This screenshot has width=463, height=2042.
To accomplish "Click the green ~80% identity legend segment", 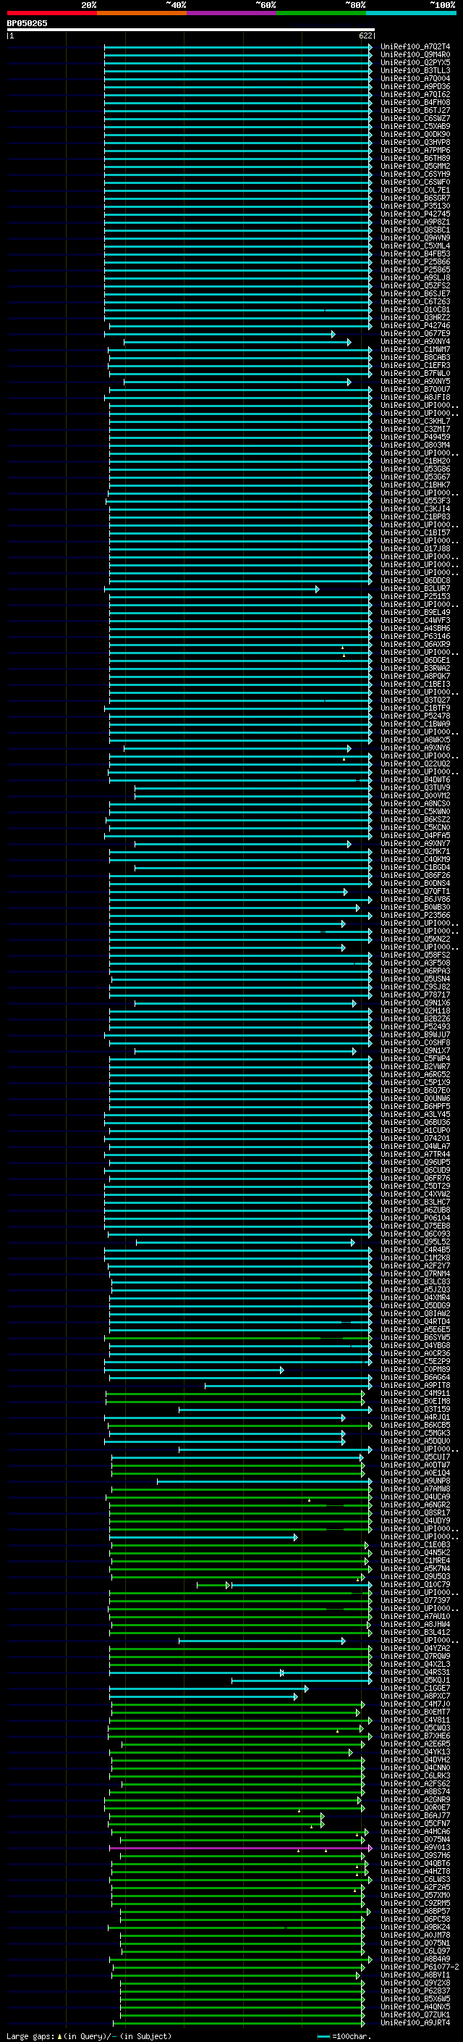I will coord(321,13).
